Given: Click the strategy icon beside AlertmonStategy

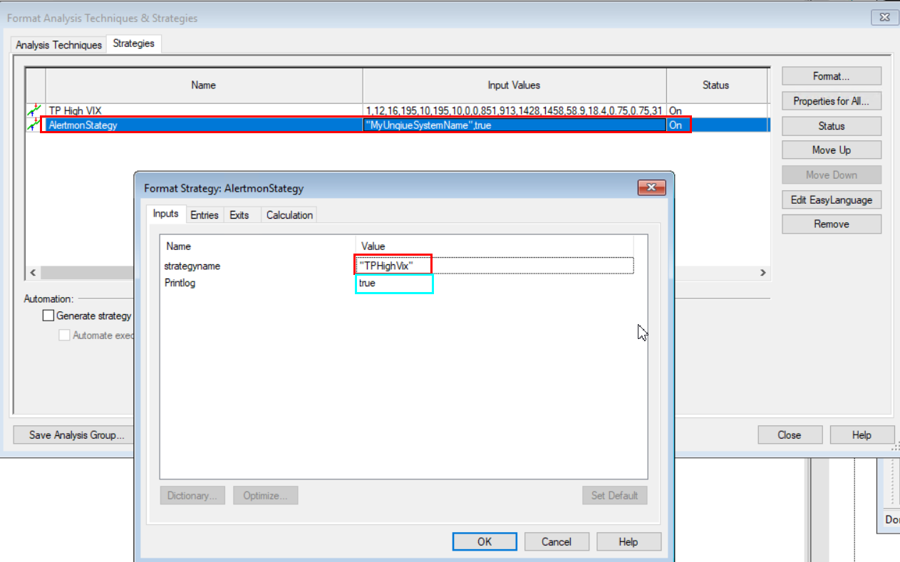Looking at the screenshot, I should point(34,125).
